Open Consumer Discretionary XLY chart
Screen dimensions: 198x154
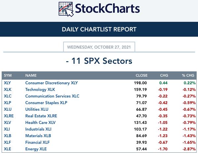pyautogui.click(x=52, y=83)
